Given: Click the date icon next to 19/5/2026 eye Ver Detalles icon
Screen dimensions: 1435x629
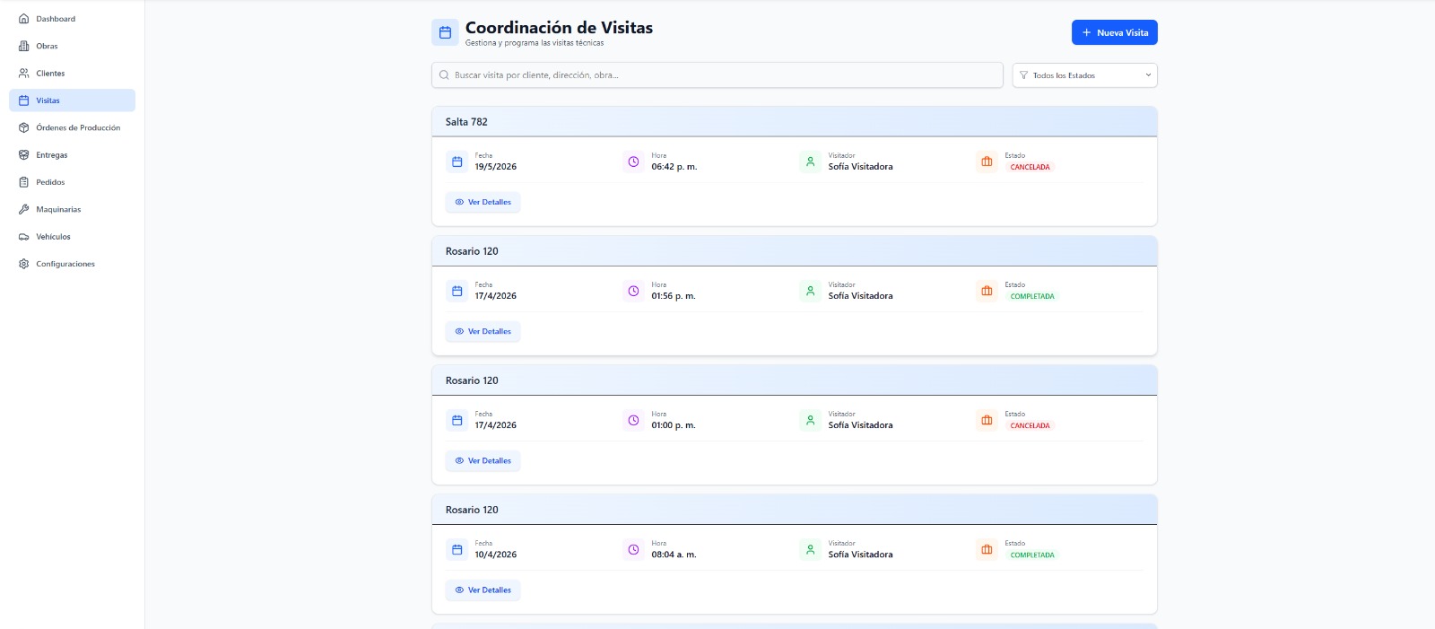Looking at the screenshot, I should 459,202.
